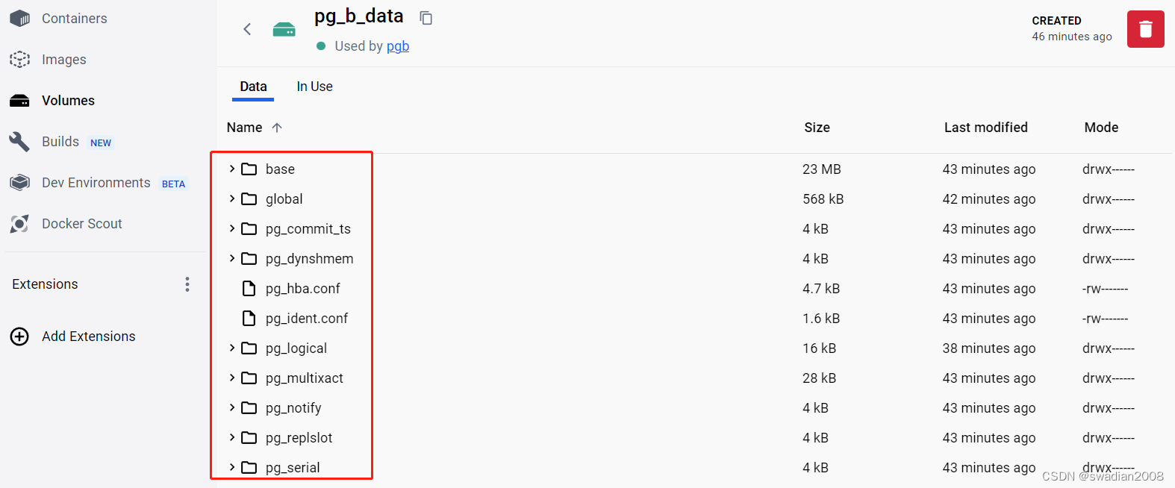Go back using the left arrow
The image size is (1175, 488).
[247, 29]
